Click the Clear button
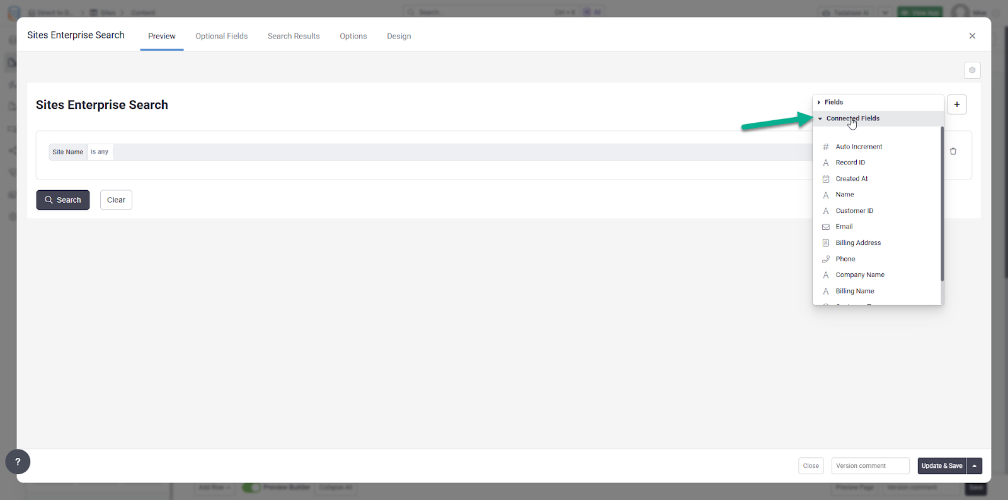The width and height of the screenshot is (1008, 500). tap(116, 200)
